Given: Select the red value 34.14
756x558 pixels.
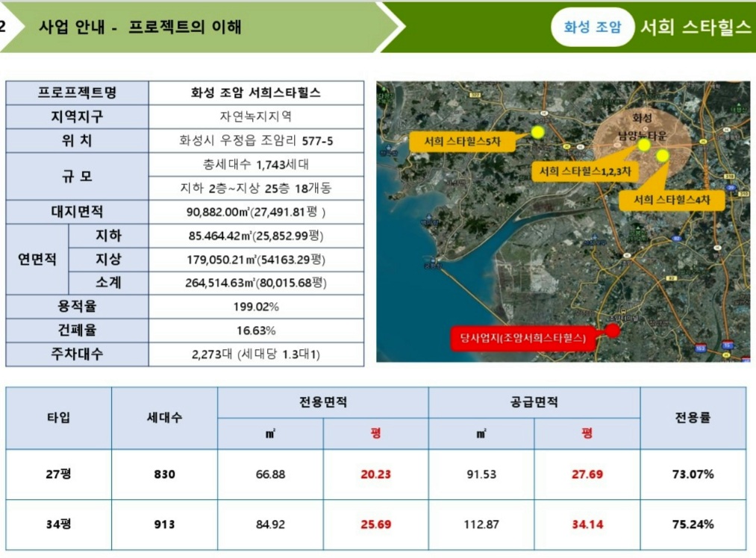Looking at the screenshot, I should point(587,524).
